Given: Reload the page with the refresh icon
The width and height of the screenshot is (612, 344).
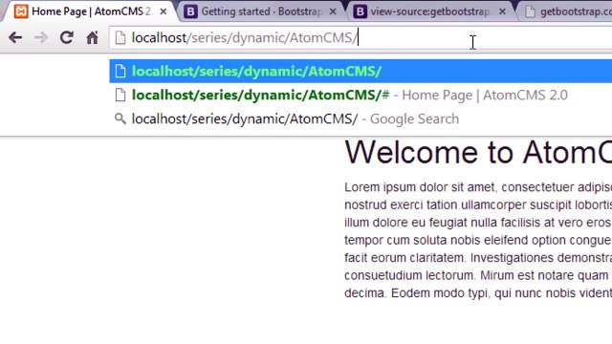Looking at the screenshot, I should [x=66, y=38].
